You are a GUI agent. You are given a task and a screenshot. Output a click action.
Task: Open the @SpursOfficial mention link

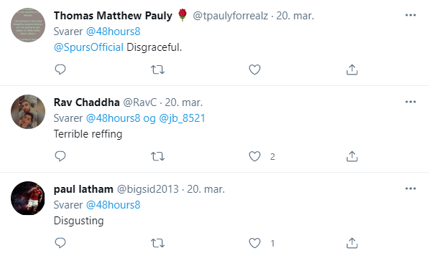pos(88,47)
